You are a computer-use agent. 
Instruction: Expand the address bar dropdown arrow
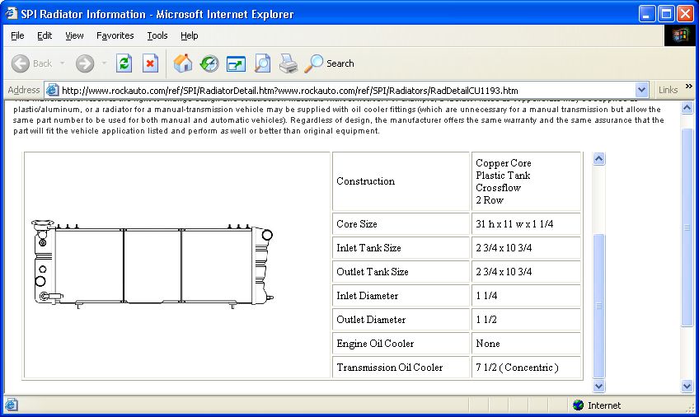coord(641,90)
